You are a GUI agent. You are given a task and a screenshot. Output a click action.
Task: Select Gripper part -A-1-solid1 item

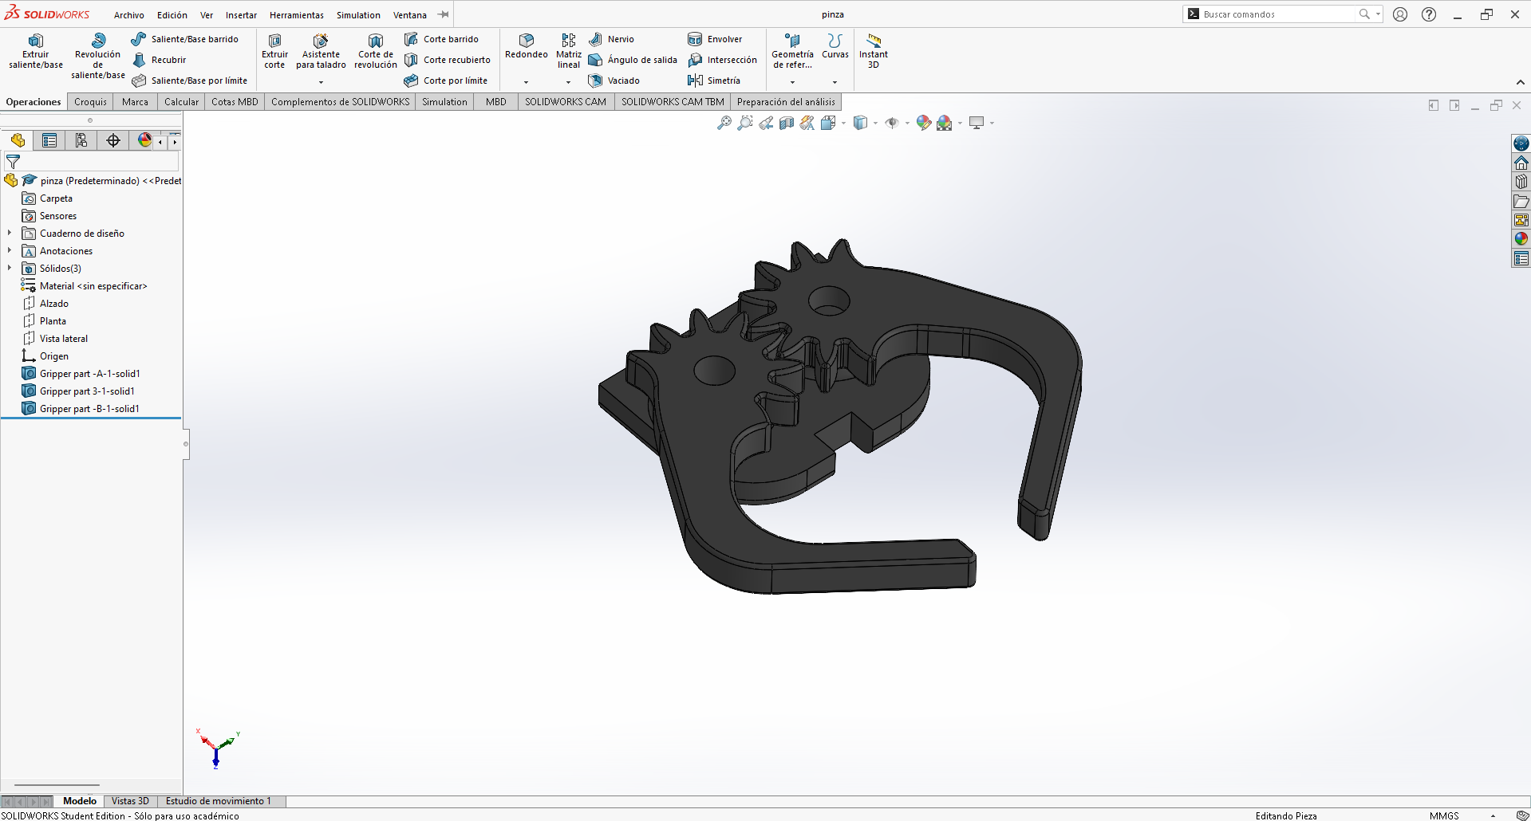(x=81, y=374)
